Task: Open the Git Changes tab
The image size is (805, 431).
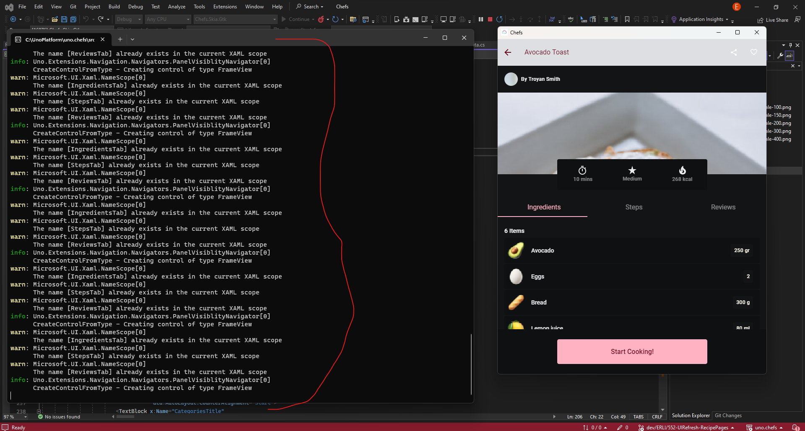Action: pos(728,416)
